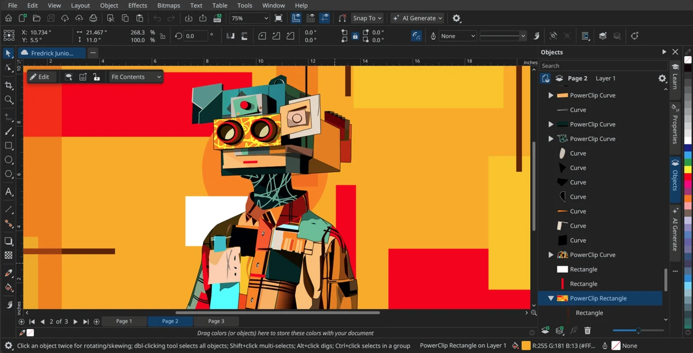Collapse the PowerClip Rectangle tree item
Screen dimensions: 693x353
551,299
